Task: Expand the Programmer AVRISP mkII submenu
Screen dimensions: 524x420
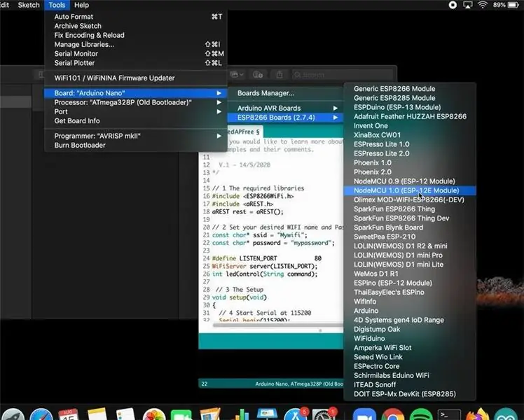Action: [136, 136]
